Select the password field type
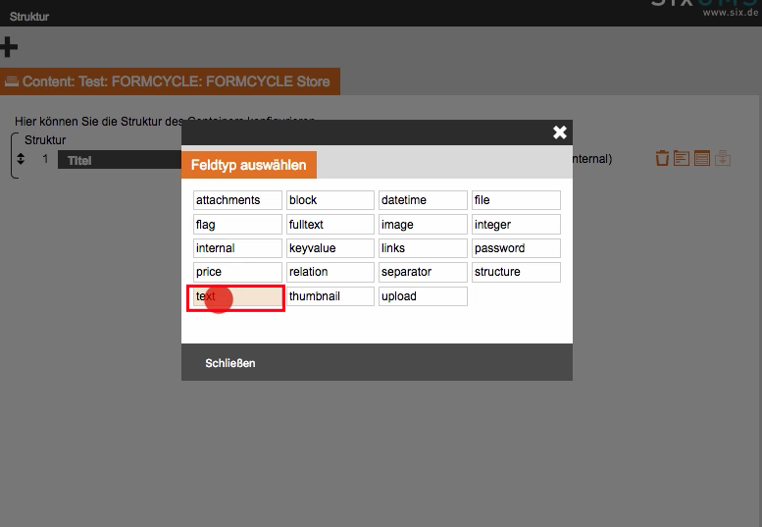Screen dimensions: 762x527 [516, 248]
